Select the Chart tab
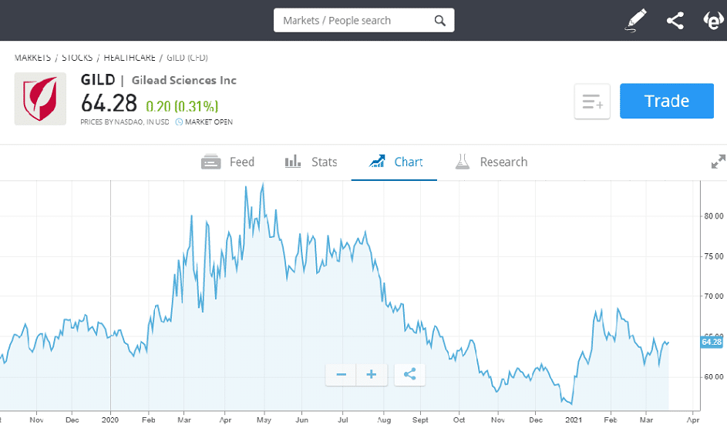727x428 pixels. tap(395, 162)
